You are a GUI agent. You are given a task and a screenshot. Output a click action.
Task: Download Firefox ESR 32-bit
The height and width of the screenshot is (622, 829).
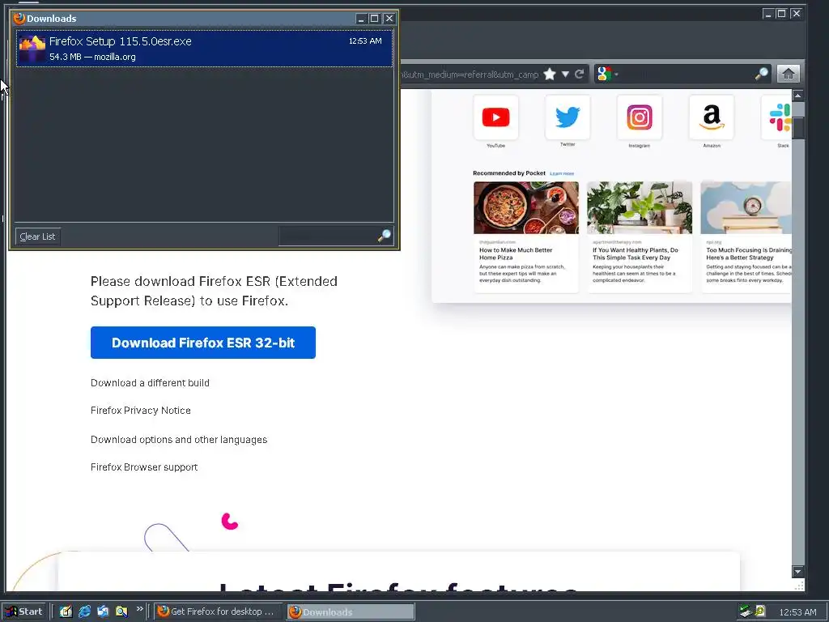[x=203, y=343]
